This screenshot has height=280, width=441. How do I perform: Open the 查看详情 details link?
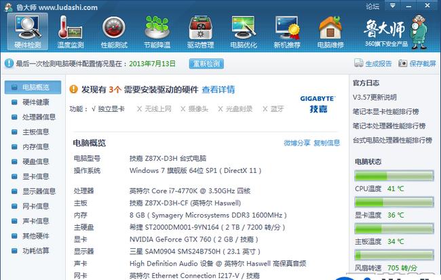tap(218, 89)
